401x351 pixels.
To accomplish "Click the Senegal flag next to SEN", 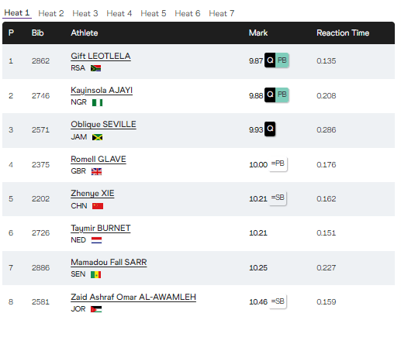I will (x=95, y=274).
